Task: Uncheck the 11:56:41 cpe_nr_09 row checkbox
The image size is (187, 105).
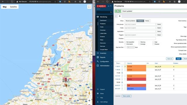Action: 125,66
